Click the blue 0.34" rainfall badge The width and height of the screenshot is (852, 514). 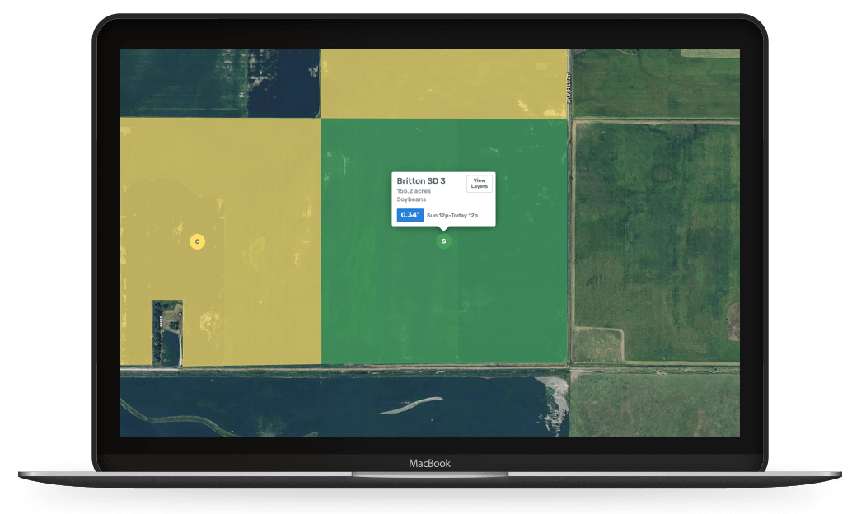tap(410, 213)
